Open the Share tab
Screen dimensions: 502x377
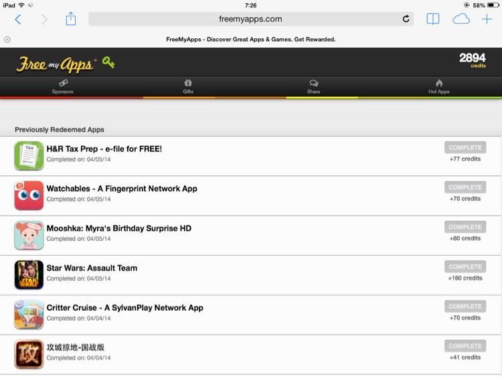click(313, 87)
